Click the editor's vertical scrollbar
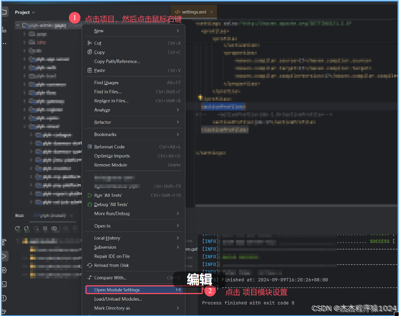Screen dimensions: 399x316 coord(396,115)
